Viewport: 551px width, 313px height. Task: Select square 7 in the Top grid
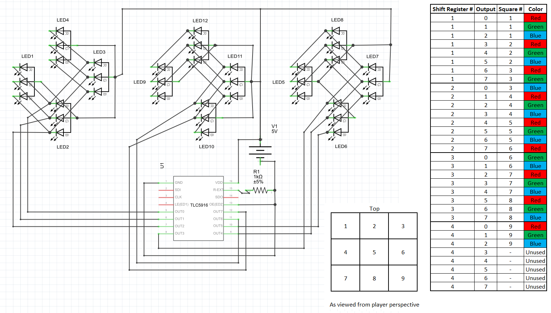345,278
